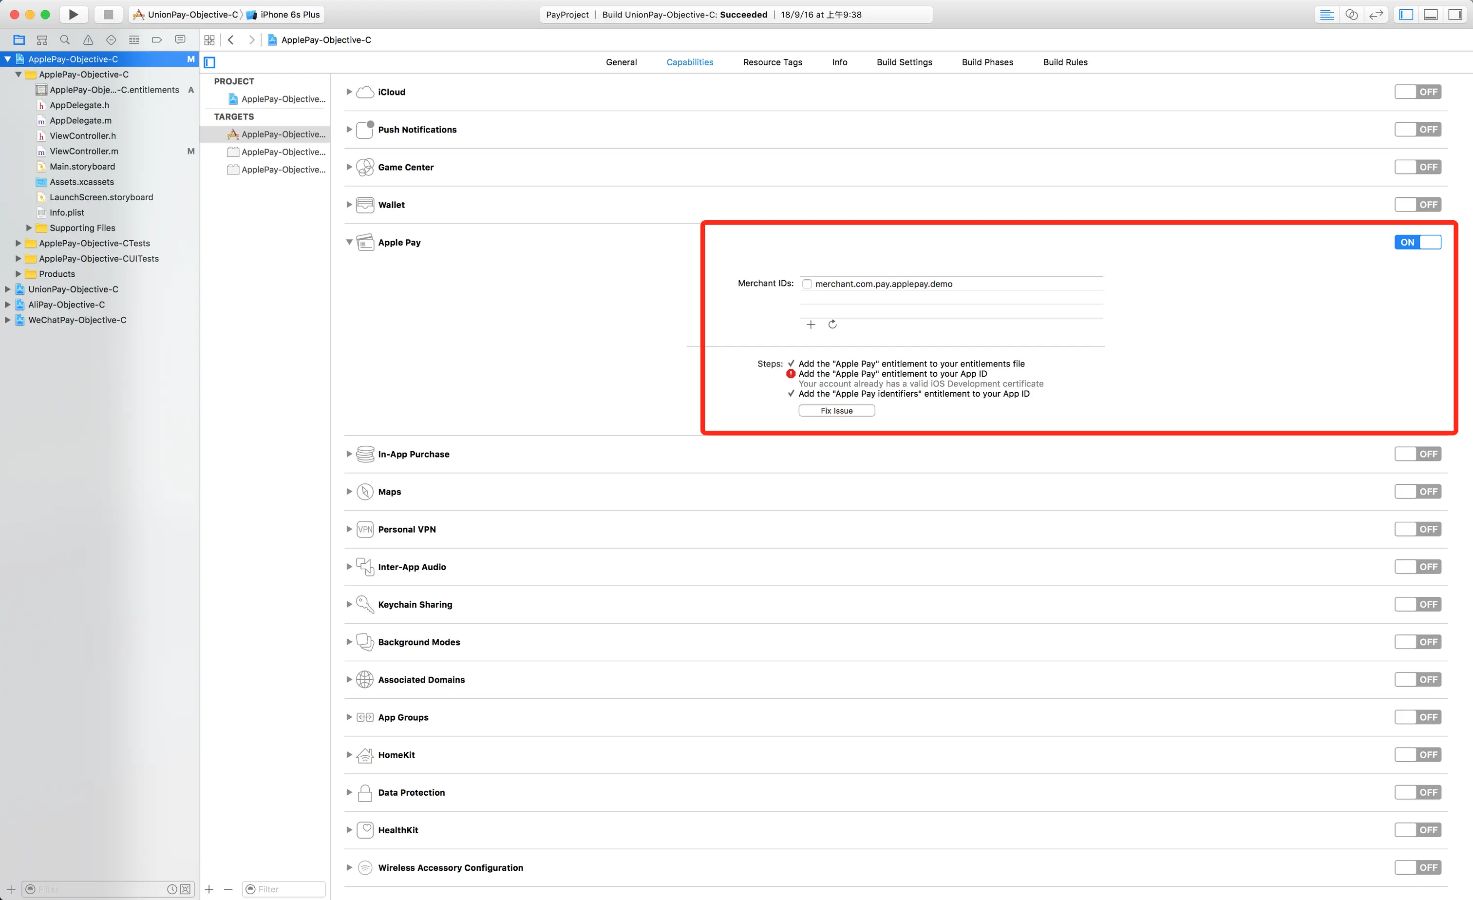Open the Find navigator search icon
Viewport: 1473px width, 900px height.
click(65, 40)
